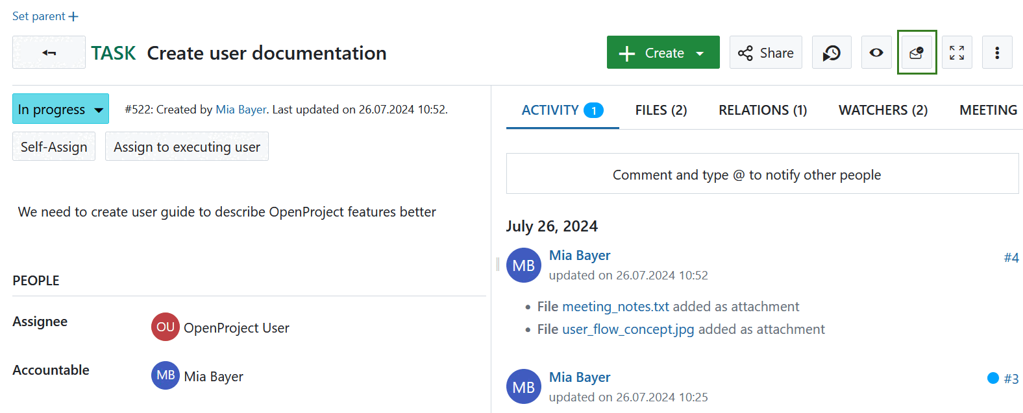The width and height of the screenshot is (1023, 413).
Task: Click the OpenProject User avatar icon
Action: coord(165,327)
